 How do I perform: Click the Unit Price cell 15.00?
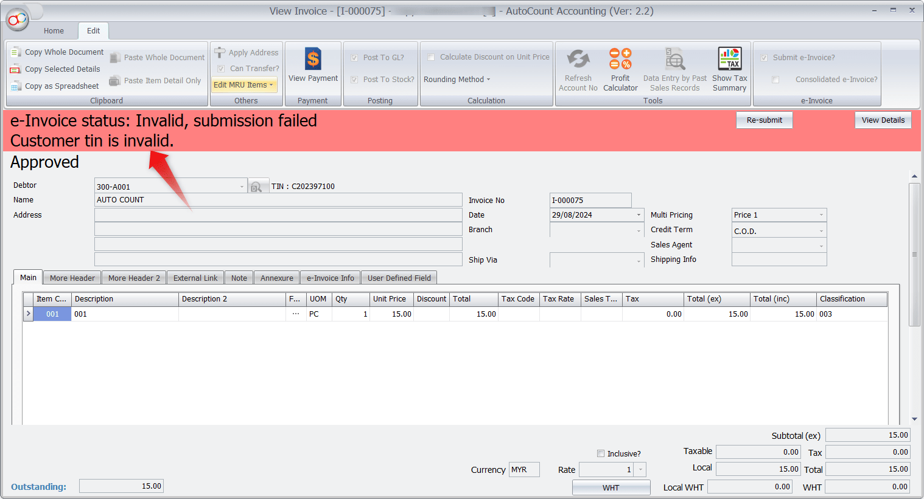click(391, 314)
